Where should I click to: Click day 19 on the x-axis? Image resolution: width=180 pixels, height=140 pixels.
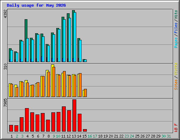(105, 136)
